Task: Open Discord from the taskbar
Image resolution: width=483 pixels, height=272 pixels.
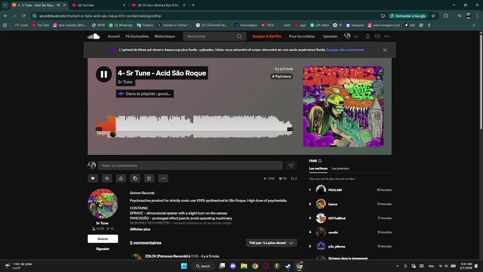Action: [233, 266]
